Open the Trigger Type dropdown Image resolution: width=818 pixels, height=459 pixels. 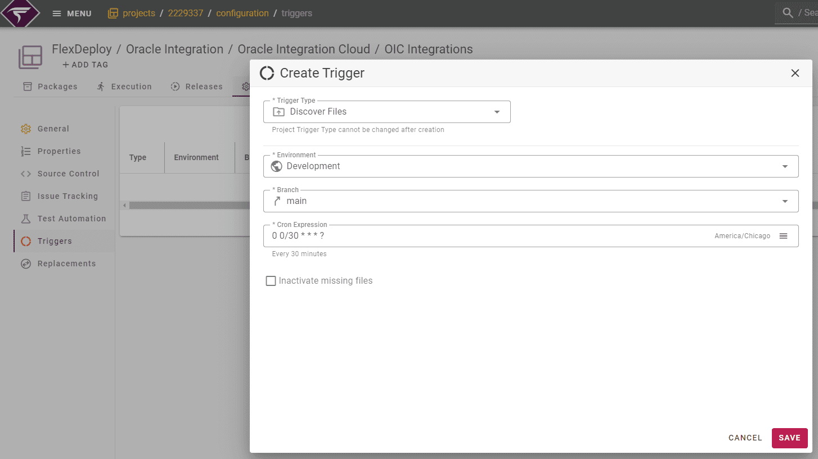point(387,112)
